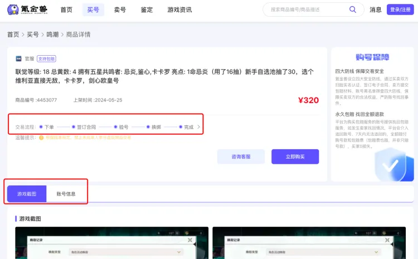Screen dimensions: 418x259
Task: Expand the transaction flow chevron arrow
Action: 199,127
